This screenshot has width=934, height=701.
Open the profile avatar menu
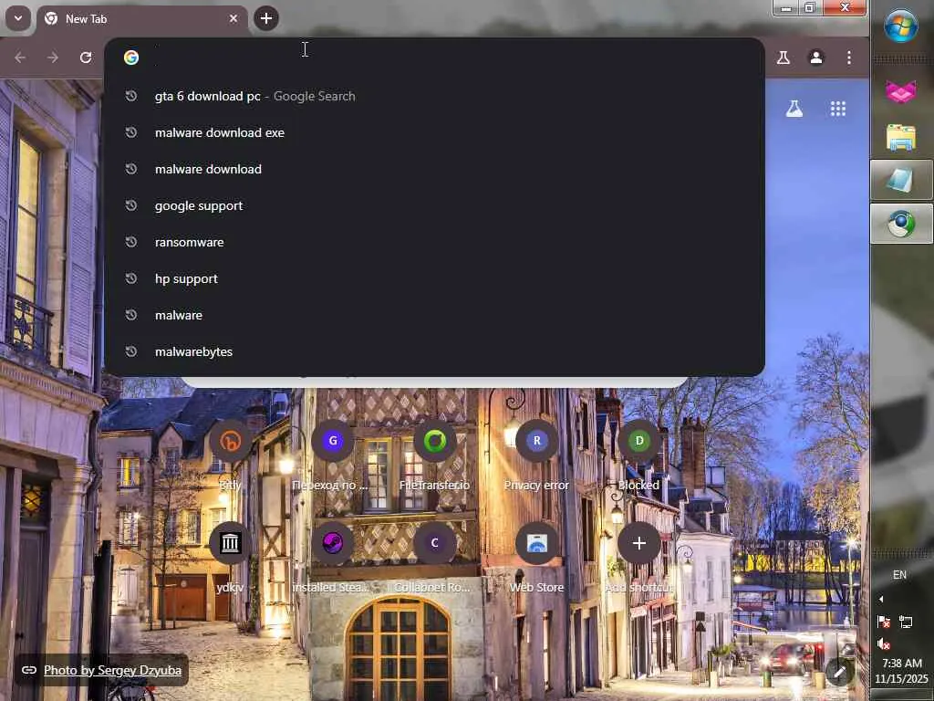pyautogui.click(x=816, y=58)
